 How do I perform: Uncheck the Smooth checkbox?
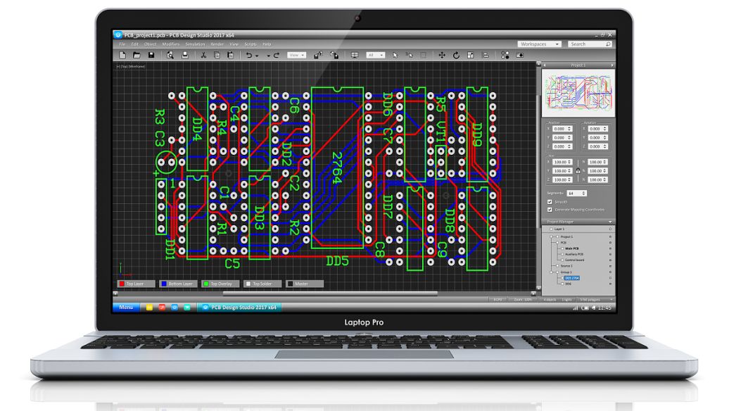(x=550, y=202)
